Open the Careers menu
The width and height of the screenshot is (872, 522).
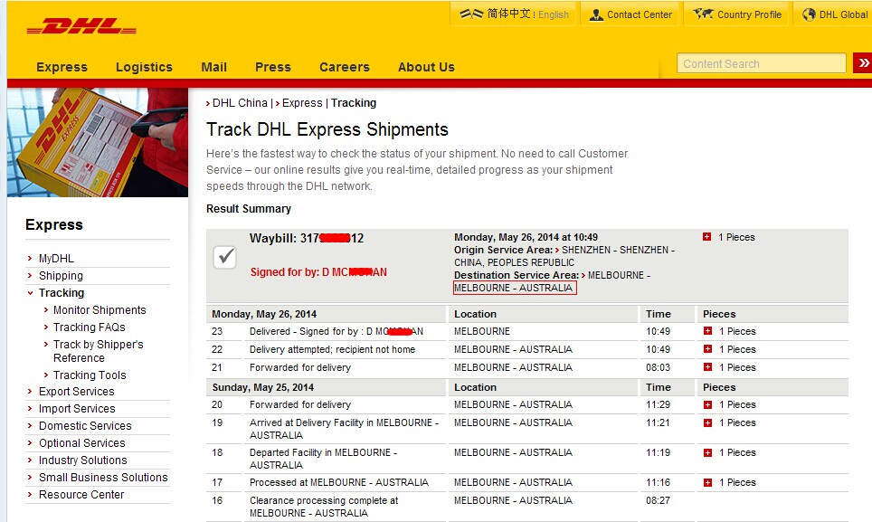[x=345, y=67]
